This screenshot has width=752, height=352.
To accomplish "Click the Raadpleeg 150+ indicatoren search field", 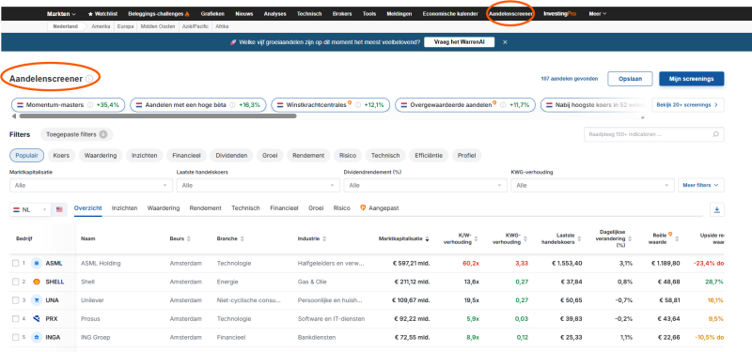I will click(653, 134).
